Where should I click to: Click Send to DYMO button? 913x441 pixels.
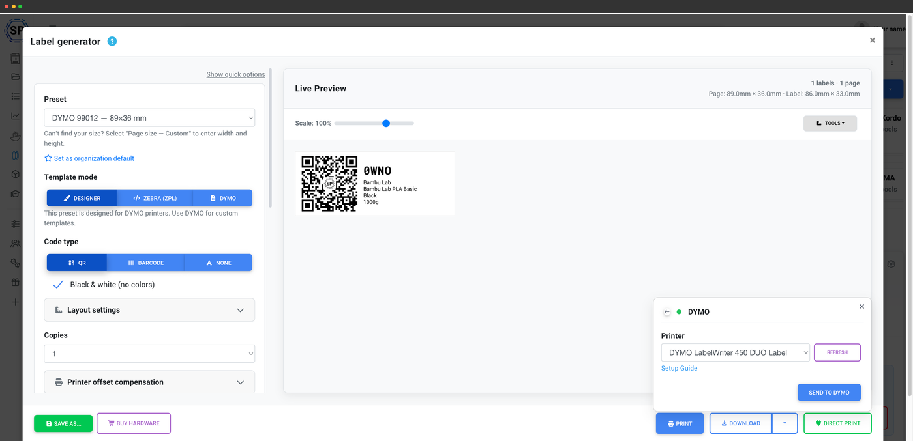[829, 393]
